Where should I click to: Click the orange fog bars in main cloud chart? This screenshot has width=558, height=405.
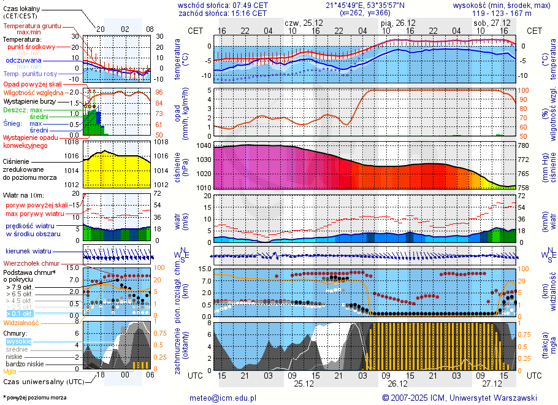(x=429, y=347)
